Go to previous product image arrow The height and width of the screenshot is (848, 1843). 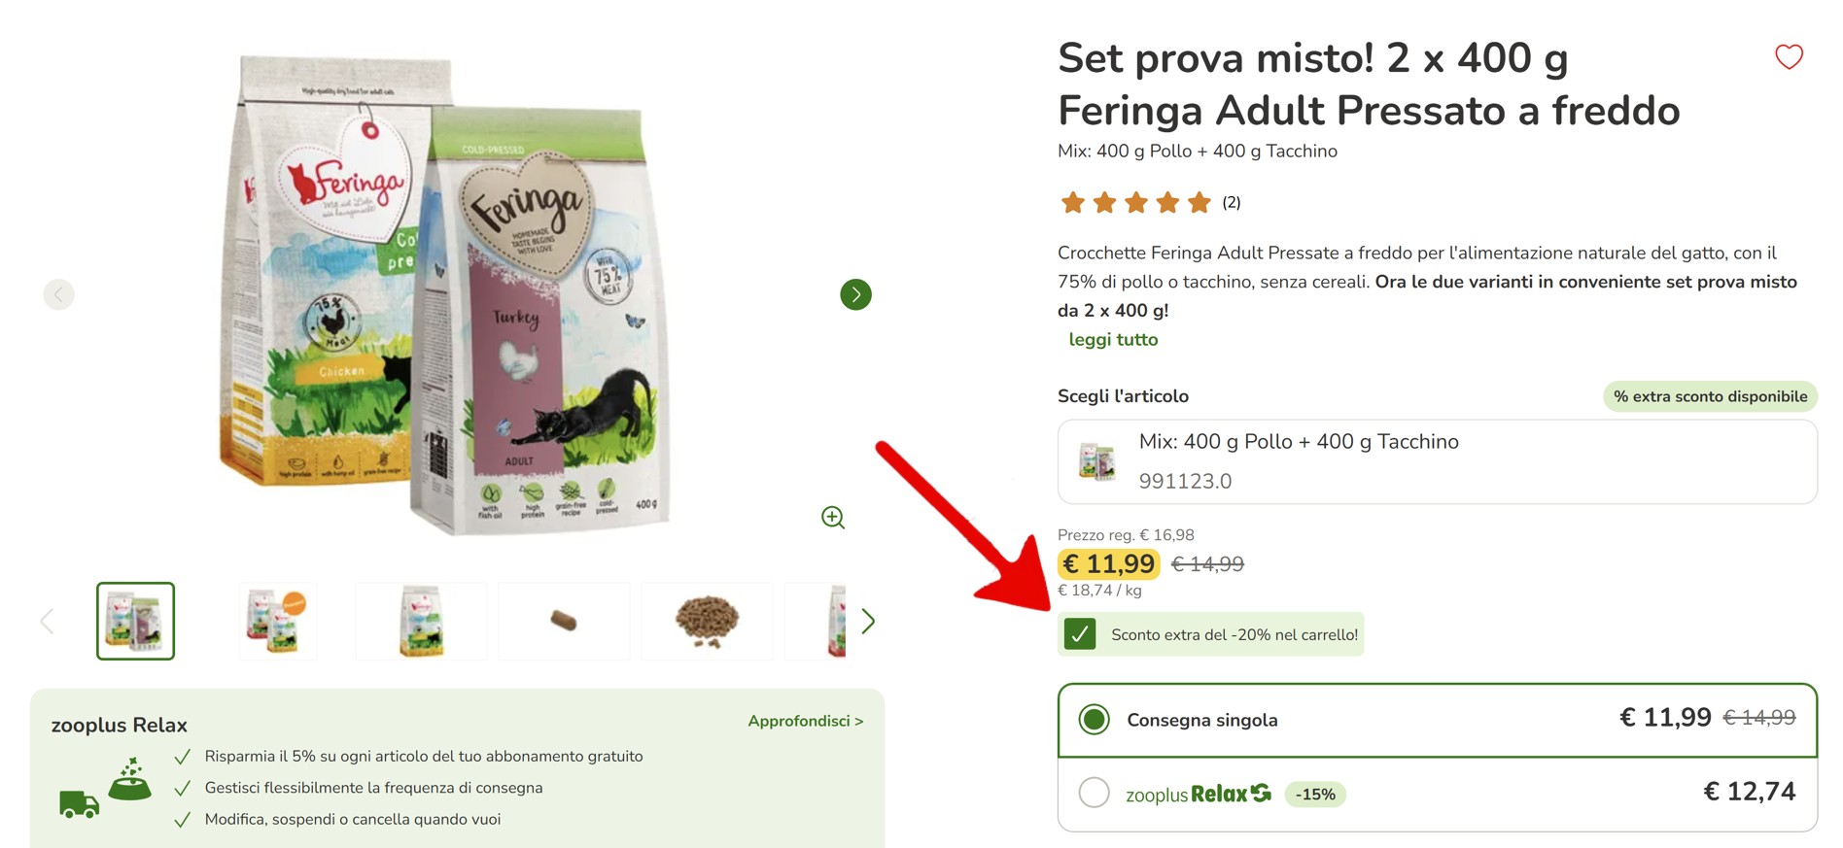click(x=59, y=294)
